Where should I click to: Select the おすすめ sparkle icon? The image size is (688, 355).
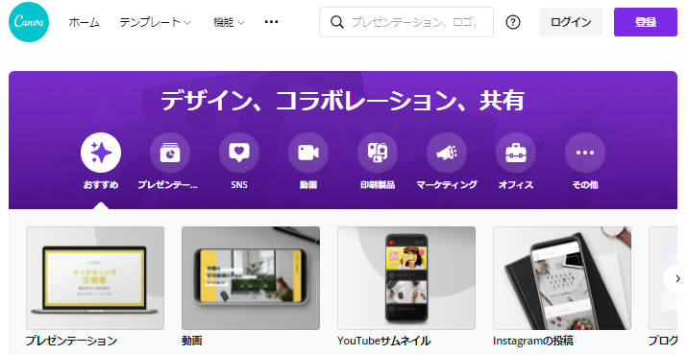point(101,153)
